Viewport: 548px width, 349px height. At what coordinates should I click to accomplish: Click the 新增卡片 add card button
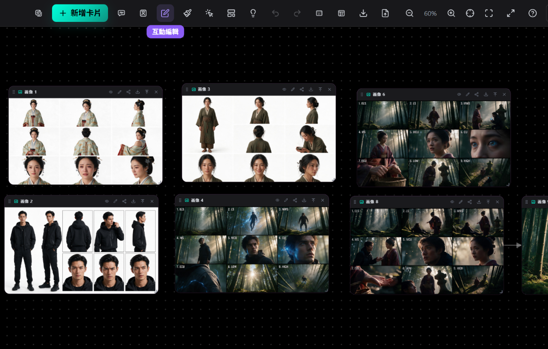[x=80, y=13]
